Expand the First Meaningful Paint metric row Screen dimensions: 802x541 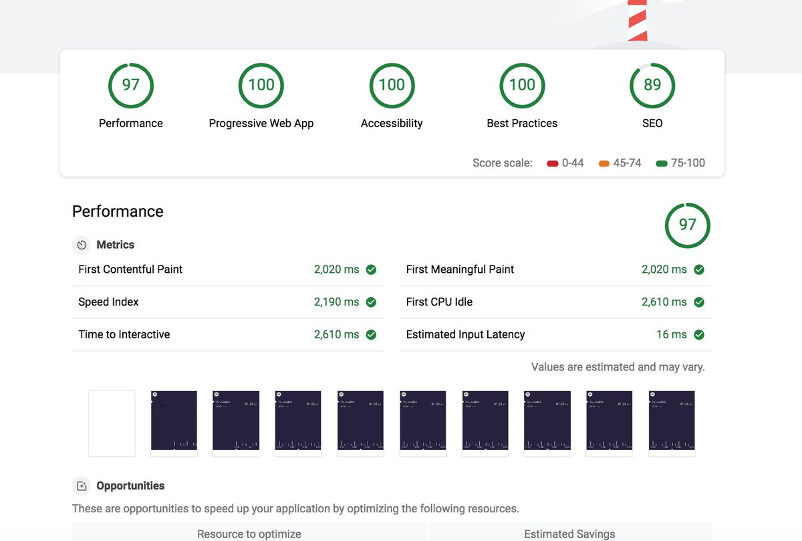point(555,269)
